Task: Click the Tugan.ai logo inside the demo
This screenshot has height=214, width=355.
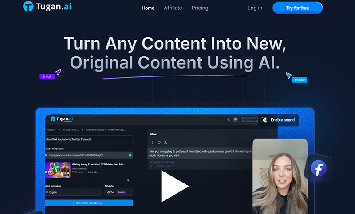Action: point(62,119)
